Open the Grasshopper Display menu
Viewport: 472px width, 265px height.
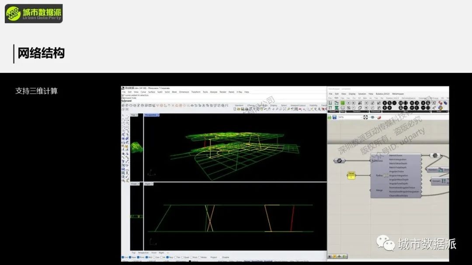coord(352,94)
